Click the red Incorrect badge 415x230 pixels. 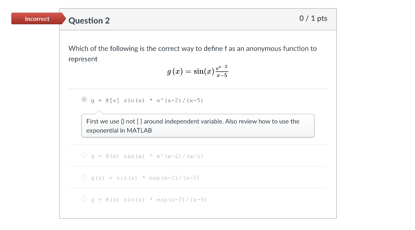[x=37, y=19]
